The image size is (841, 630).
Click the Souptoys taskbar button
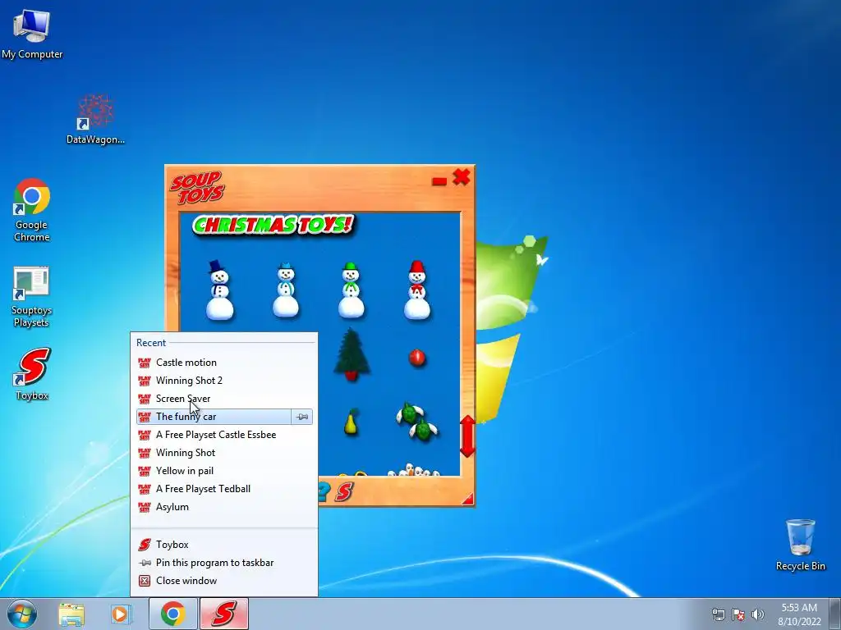224,614
